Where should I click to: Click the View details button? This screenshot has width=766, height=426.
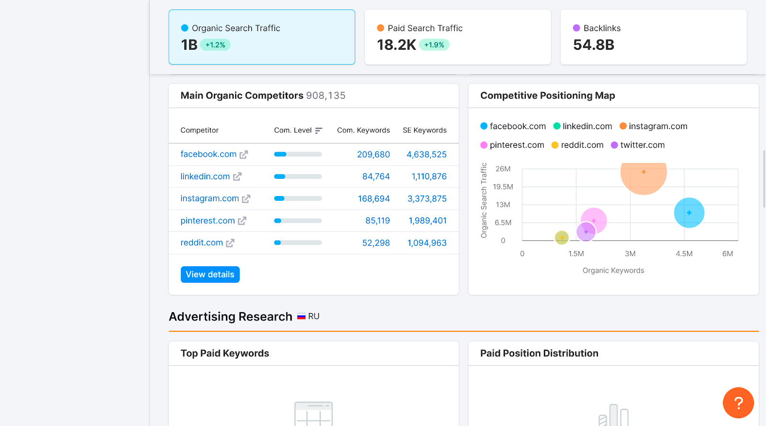tap(210, 274)
